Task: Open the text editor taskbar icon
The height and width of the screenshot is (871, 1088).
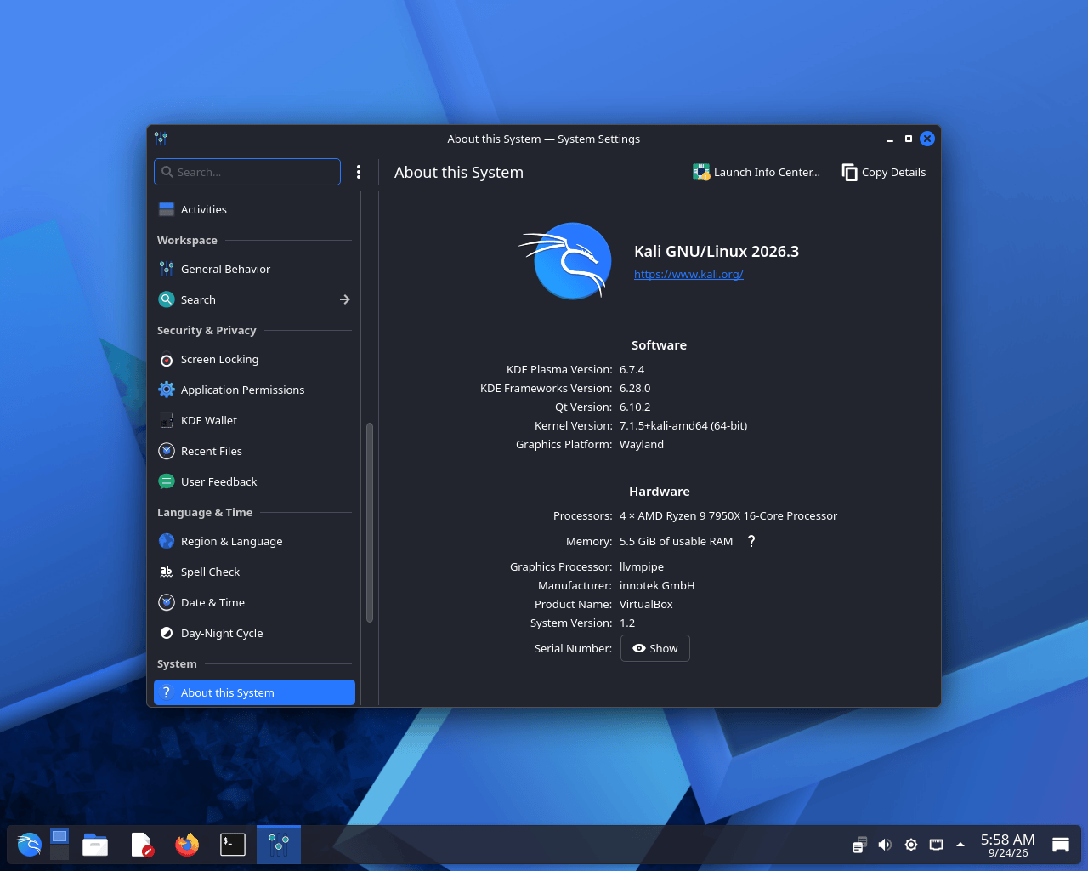Action: click(141, 845)
